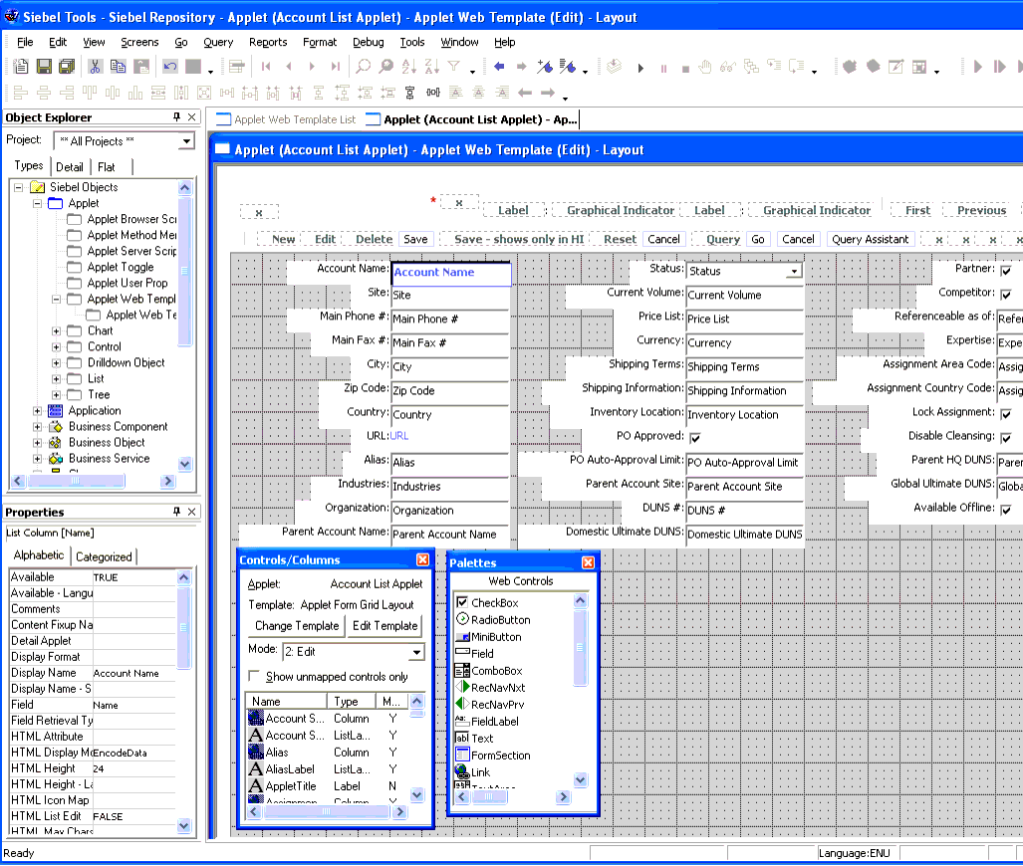The height and width of the screenshot is (866, 1023).
Task: Enable Show unmapped controls only
Action: click(x=254, y=676)
